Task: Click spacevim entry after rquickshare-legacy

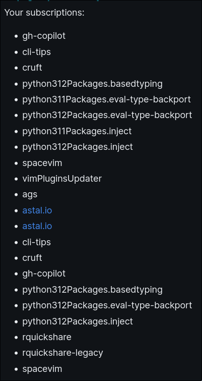Action: point(42,369)
